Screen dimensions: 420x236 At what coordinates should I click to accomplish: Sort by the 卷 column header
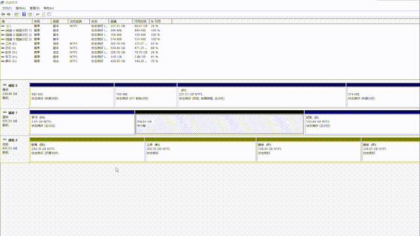click(x=16, y=21)
